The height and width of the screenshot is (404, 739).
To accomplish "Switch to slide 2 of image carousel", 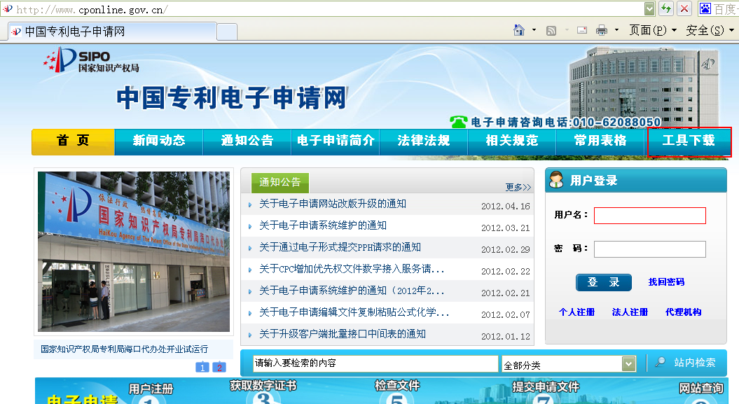I will [219, 367].
